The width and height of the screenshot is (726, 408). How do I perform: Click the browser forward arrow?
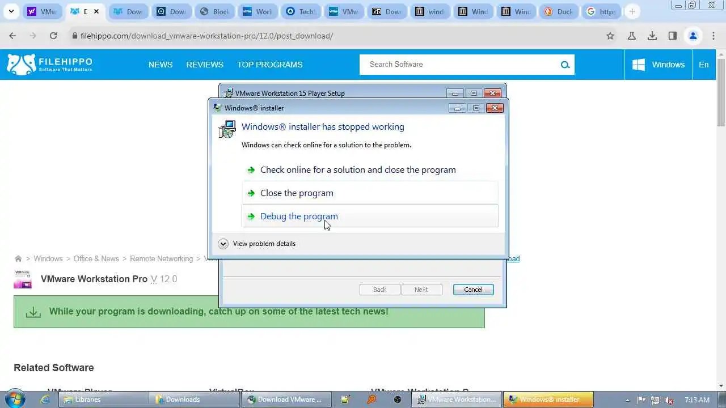pyautogui.click(x=33, y=36)
